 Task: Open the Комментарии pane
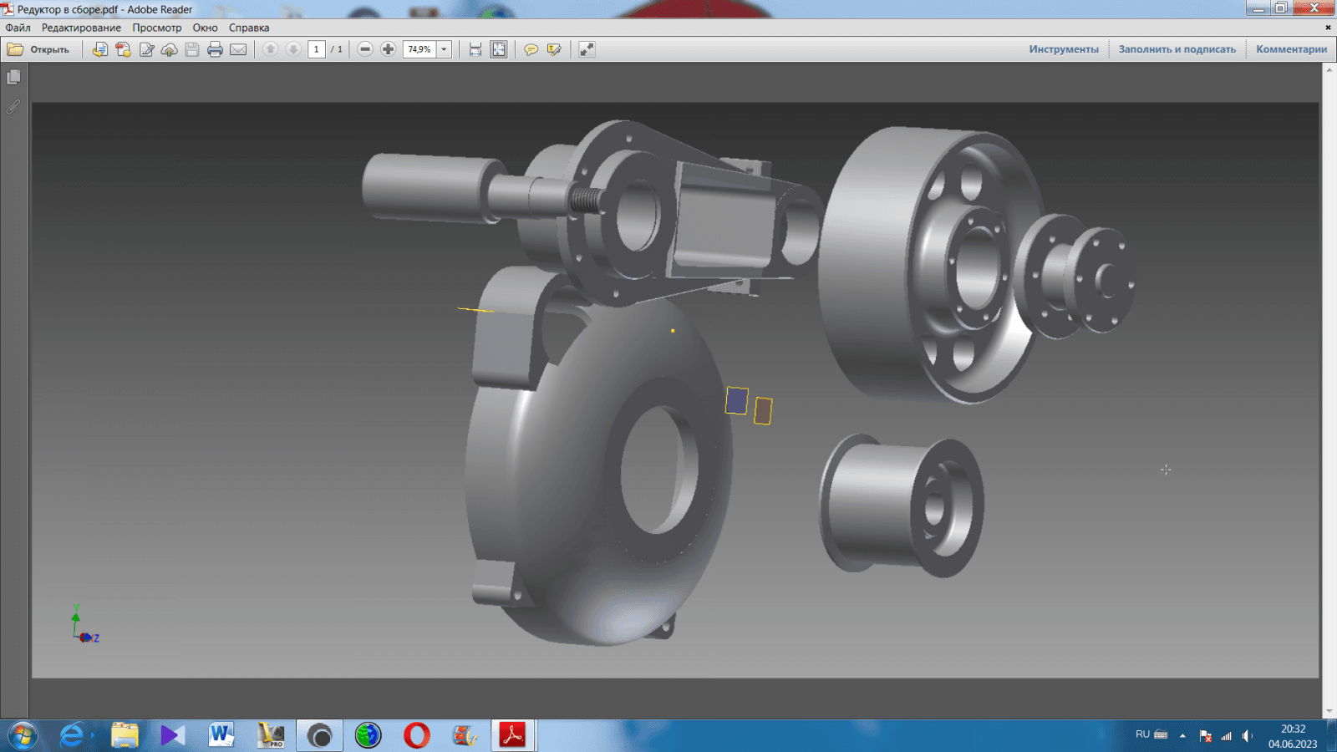pyautogui.click(x=1291, y=49)
